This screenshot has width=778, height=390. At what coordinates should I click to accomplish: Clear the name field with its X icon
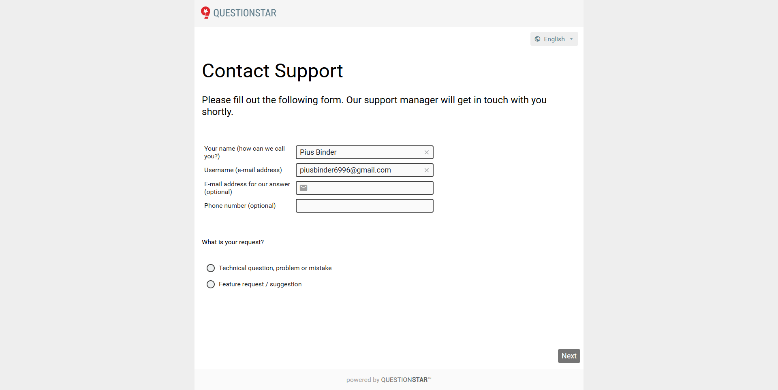tap(427, 152)
